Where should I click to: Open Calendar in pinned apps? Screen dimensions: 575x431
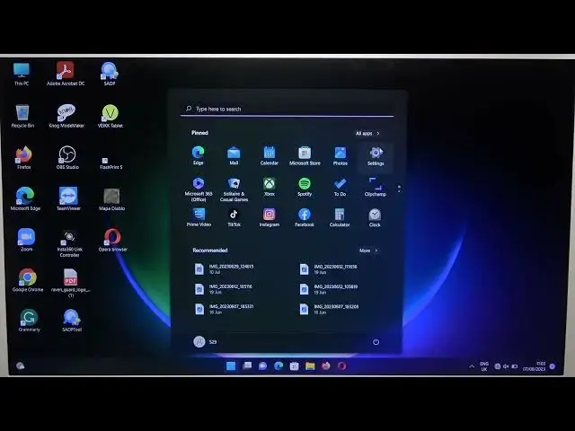point(270,155)
